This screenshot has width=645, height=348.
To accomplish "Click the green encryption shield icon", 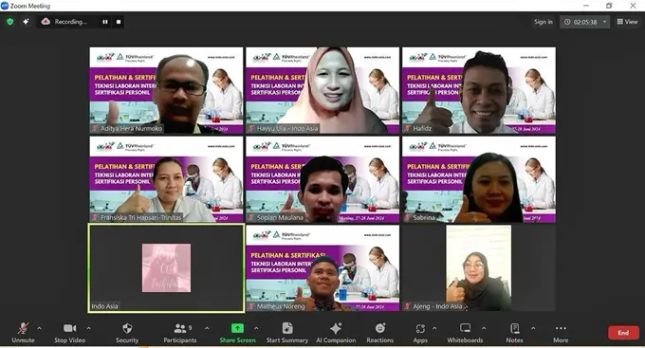I will 10,22.
